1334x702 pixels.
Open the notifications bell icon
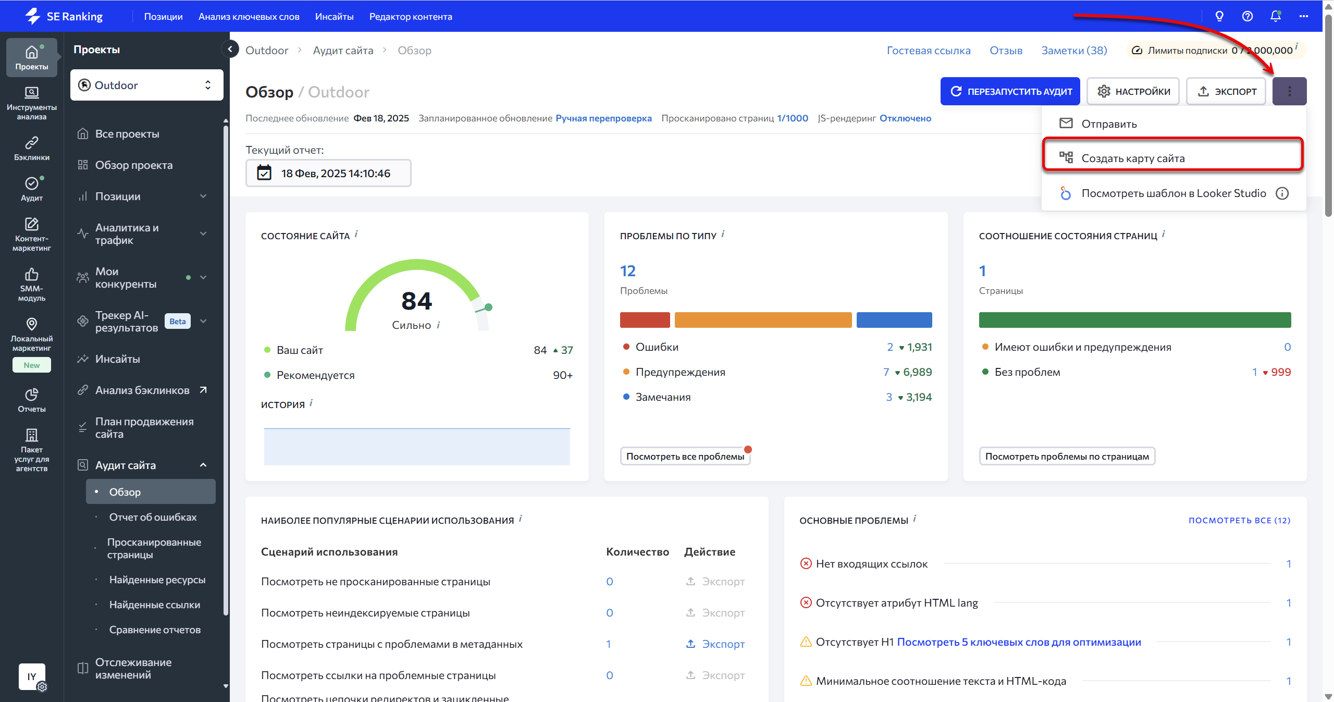1276,16
